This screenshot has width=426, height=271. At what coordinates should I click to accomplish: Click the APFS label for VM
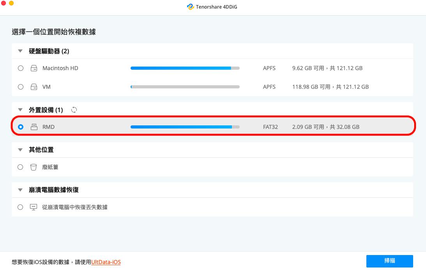269,87
